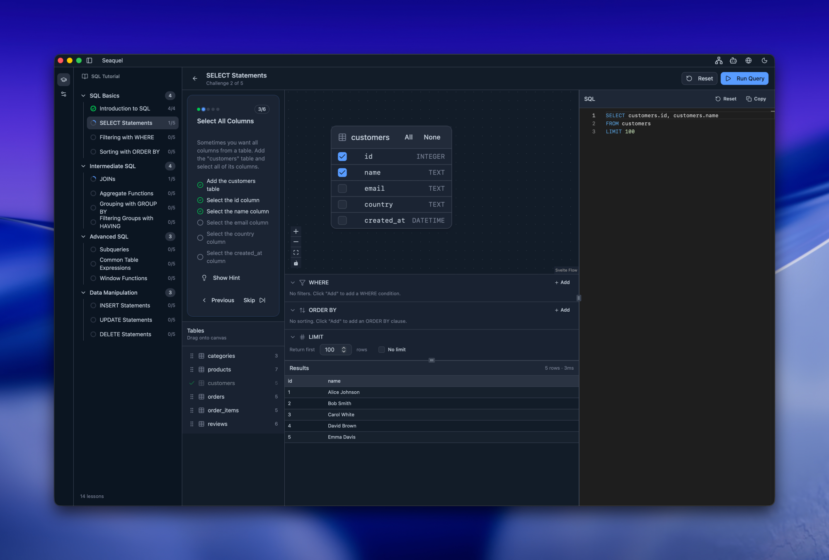Fit canvas view using the fullscreen icon
Viewport: 829px width, 560px height.
(296, 252)
